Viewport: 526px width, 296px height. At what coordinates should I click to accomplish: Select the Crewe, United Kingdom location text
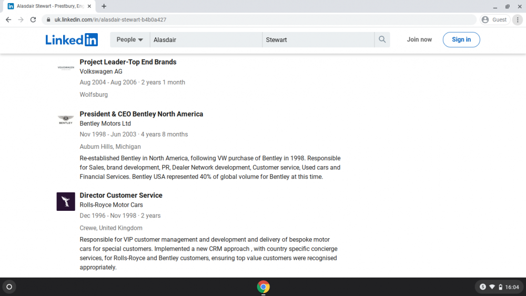(x=110, y=228)
